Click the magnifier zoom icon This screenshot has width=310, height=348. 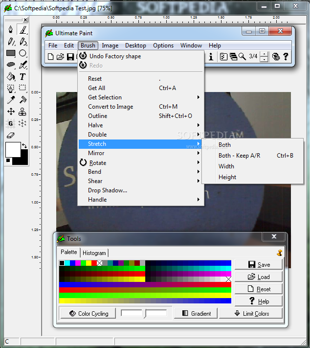242,57
